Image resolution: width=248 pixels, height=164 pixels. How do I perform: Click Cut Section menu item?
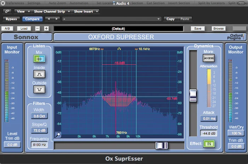[x=156, y=3]
